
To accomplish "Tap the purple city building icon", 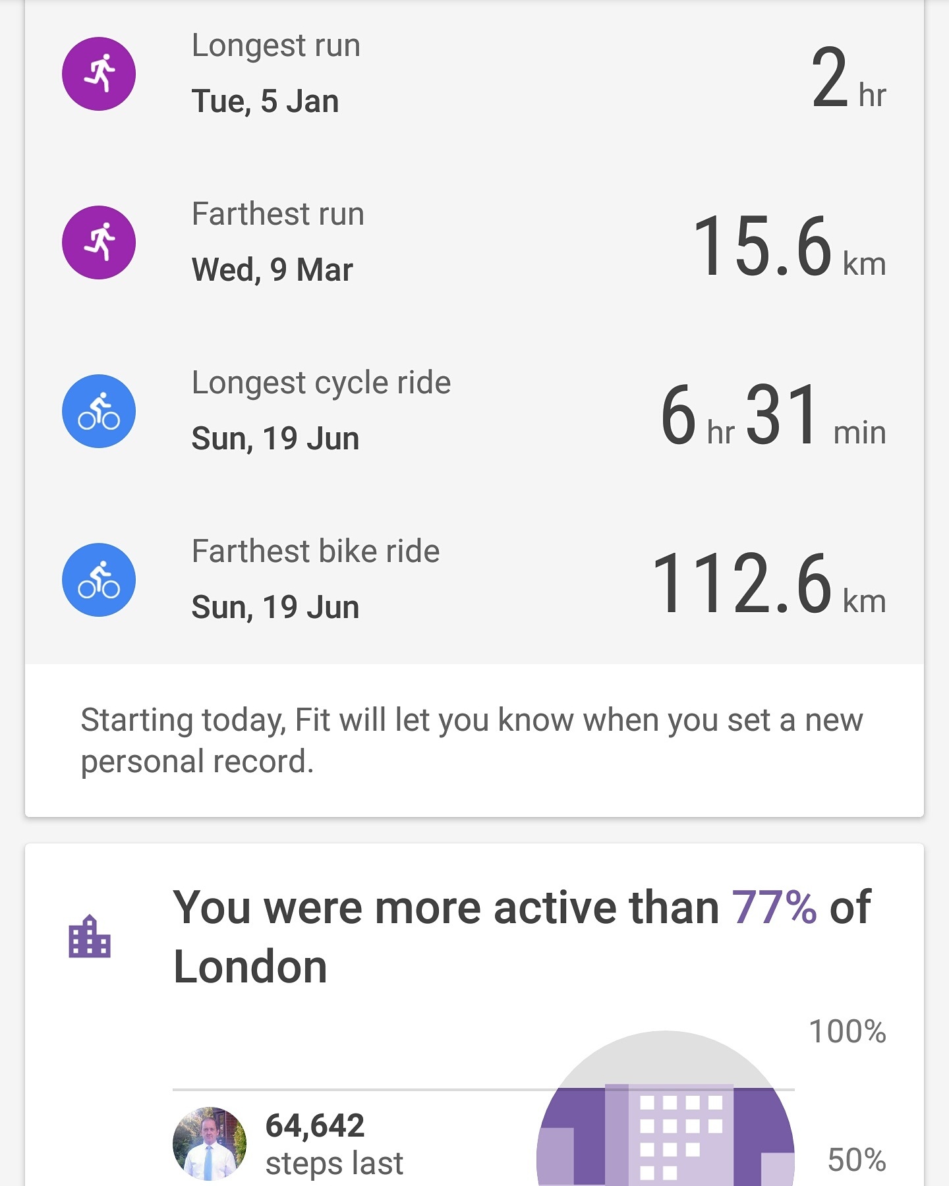I will [90, 936].
